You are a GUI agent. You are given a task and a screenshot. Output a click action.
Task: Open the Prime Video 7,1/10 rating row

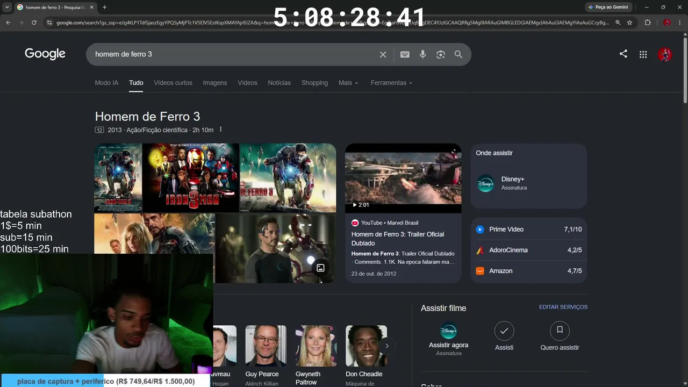point(529,230)
